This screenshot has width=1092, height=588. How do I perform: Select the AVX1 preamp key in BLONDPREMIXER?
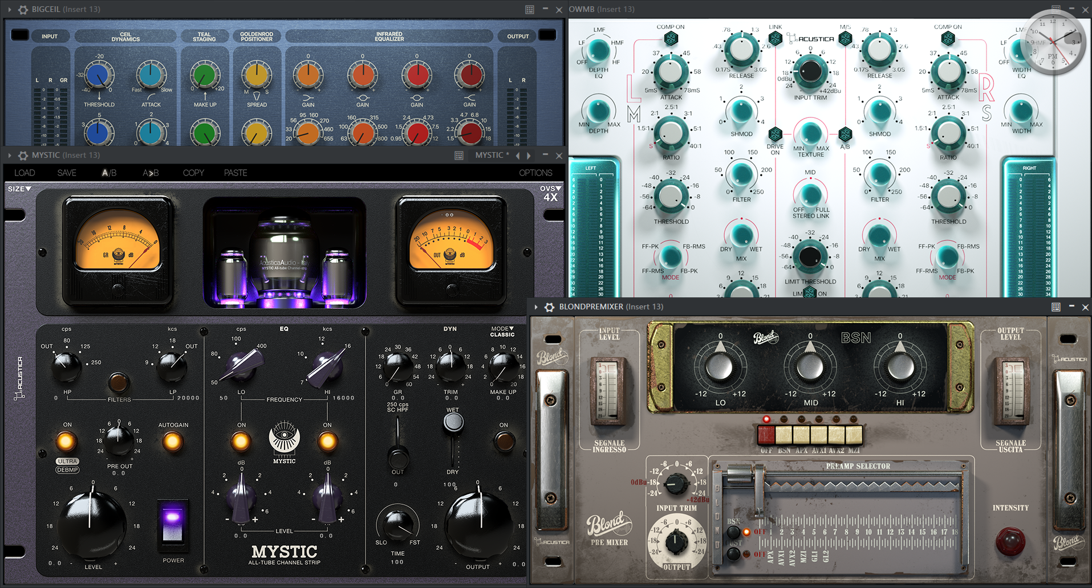819,435
